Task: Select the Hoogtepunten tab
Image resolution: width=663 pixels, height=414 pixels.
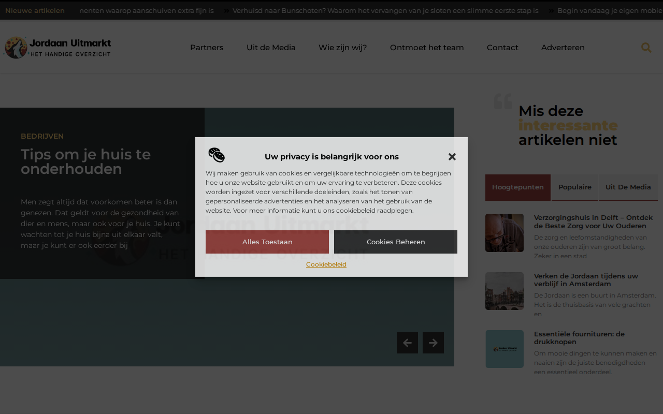Action: [518, 187]
